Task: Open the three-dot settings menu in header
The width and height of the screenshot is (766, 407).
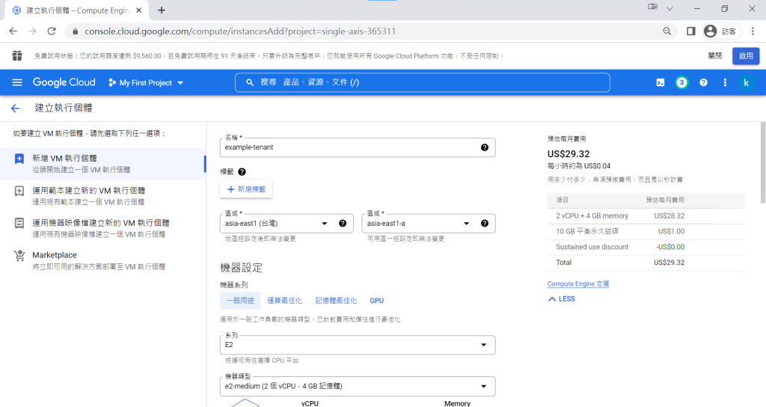Action: point(724,82)
